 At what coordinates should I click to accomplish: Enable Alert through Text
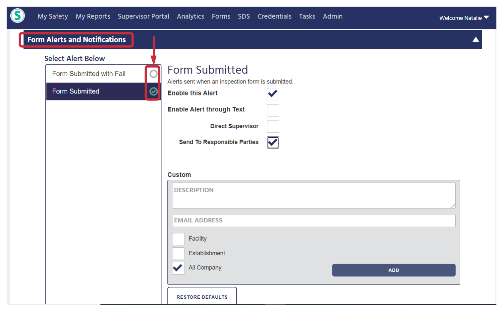click(x=273, y=110)
